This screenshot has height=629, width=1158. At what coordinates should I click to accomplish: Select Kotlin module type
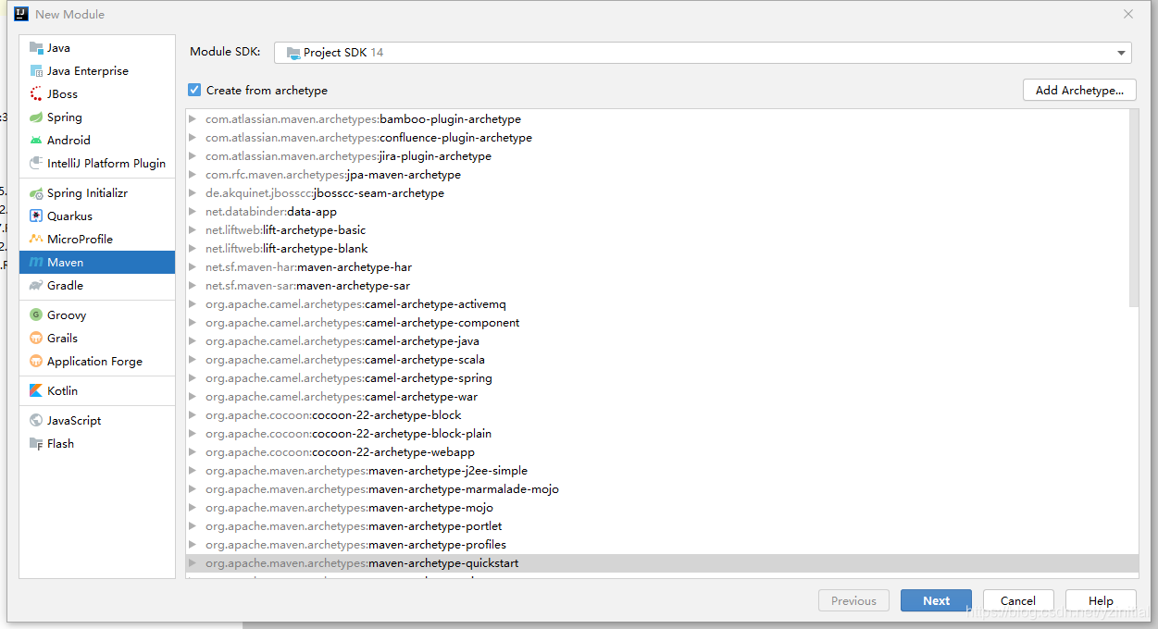(x=97, y=391)
